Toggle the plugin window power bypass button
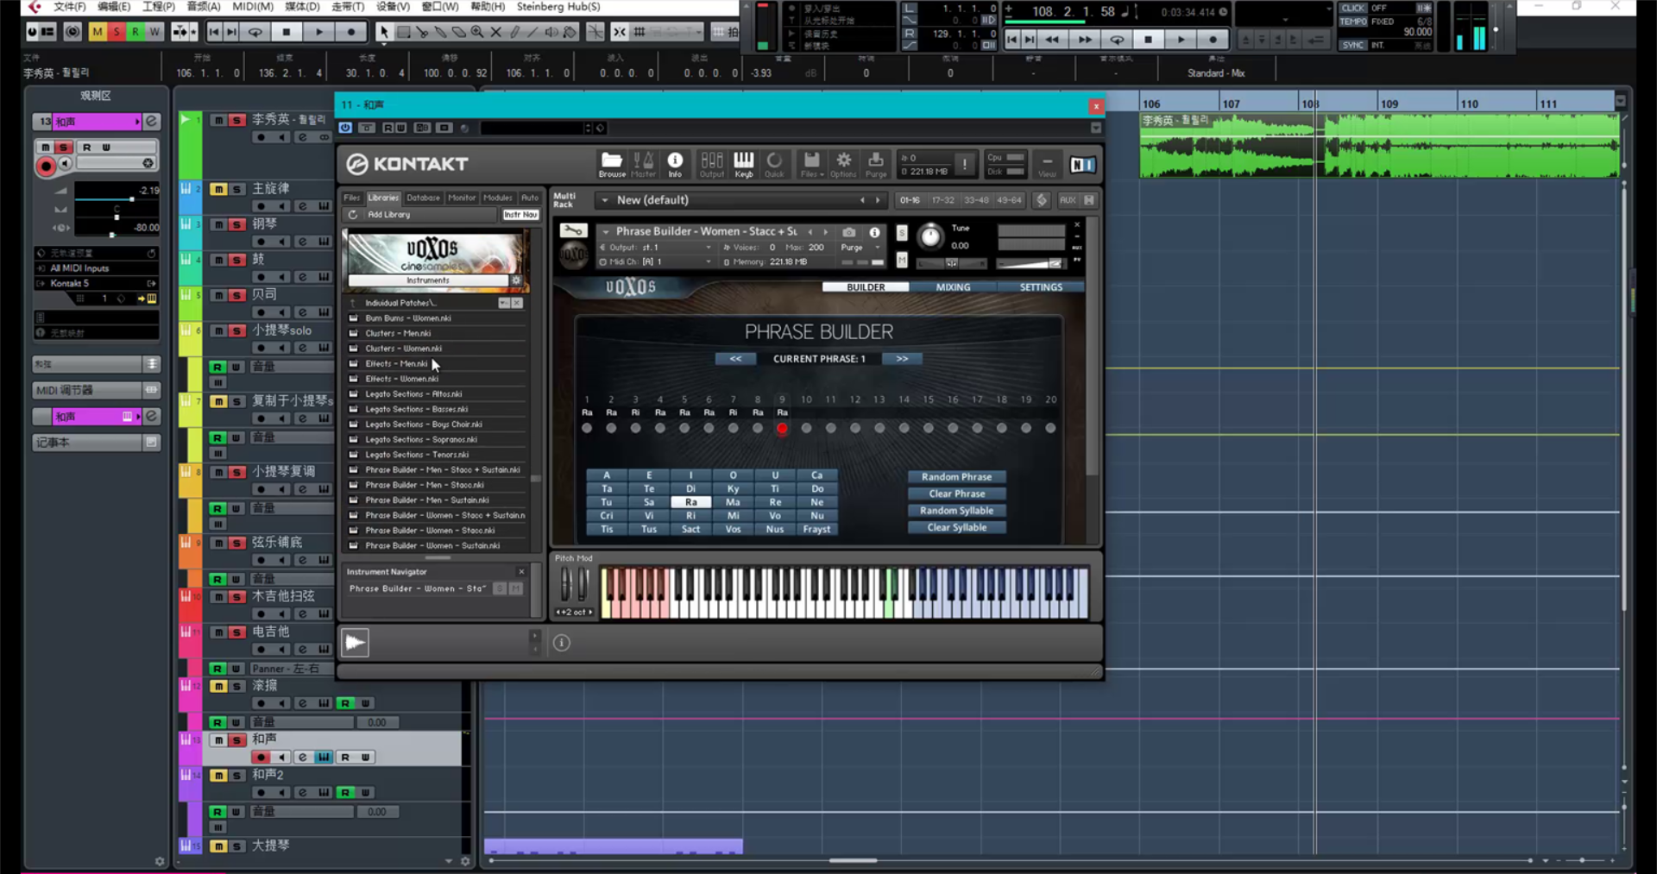The height and width of the screenshot is (874, 1657). (345, 128)
